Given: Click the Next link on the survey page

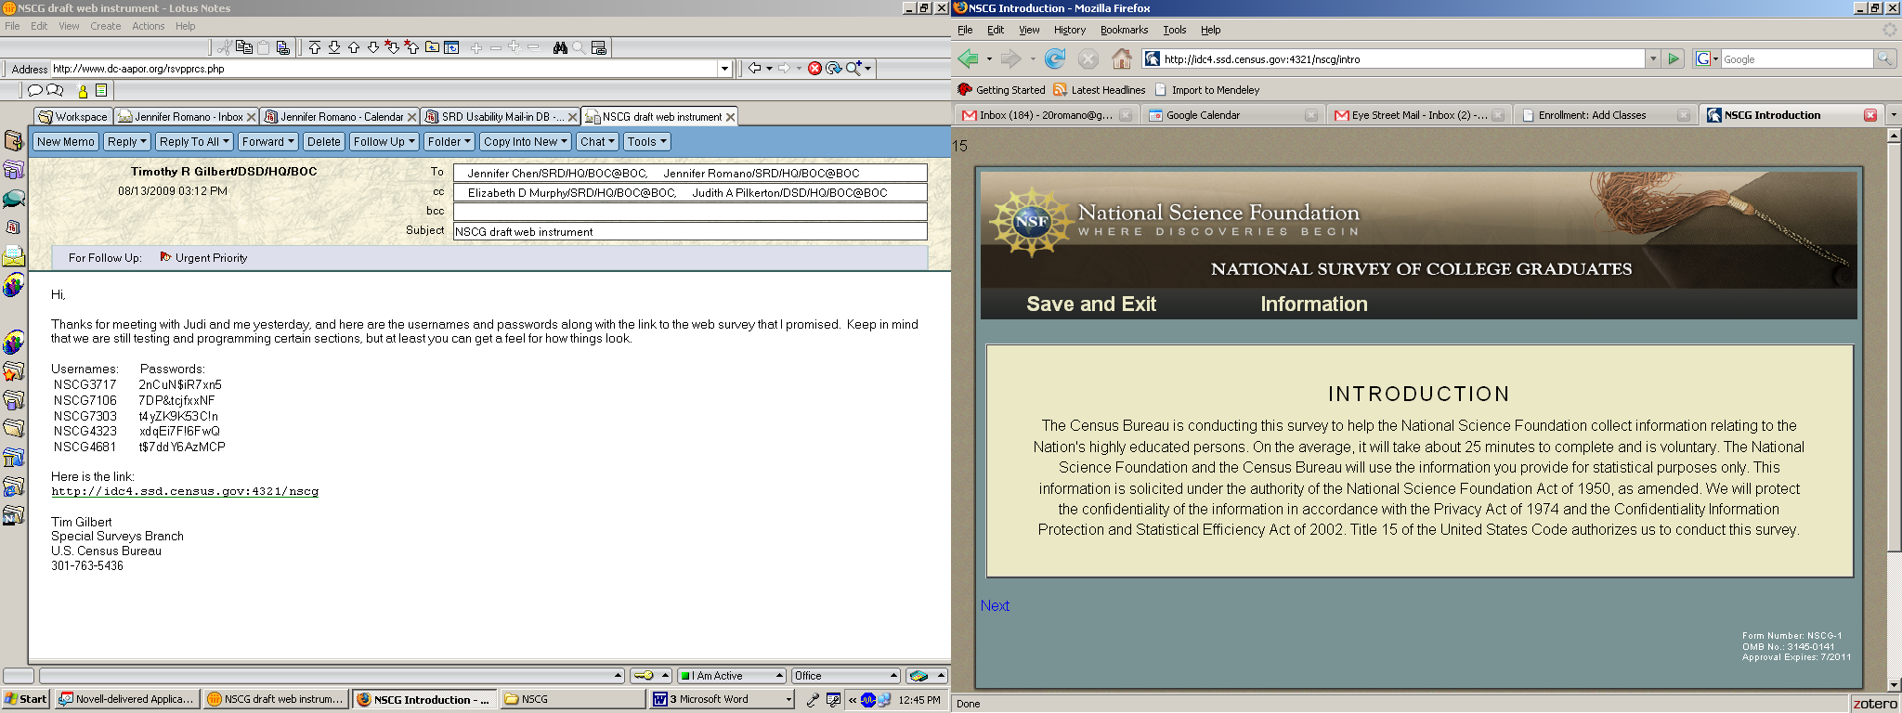Looking at the screenshot, I should coord(995,605).
